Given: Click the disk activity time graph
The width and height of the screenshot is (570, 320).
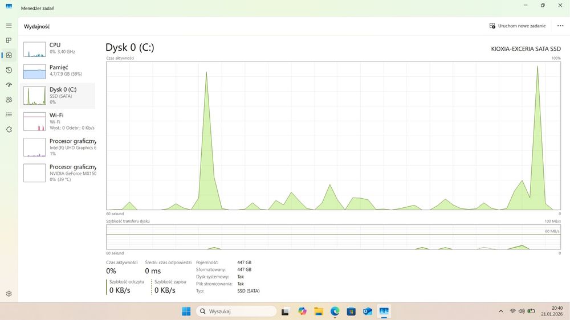Looking at the screenshot, I should pyautogui.click(x=333, y=136).
